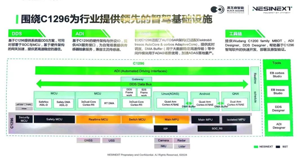Click Quad Arm Cortex-A78AE under Android
This screenshot has width=304, height=160.
(205, 103)
